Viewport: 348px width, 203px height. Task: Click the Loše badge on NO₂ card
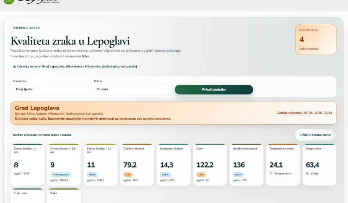[x=128, y=175]
